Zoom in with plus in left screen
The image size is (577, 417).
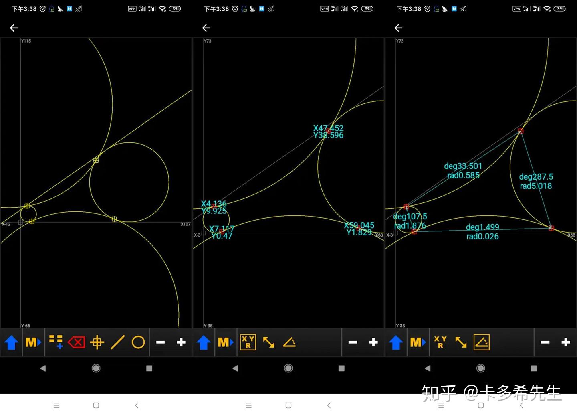click(x=181, y=342)
